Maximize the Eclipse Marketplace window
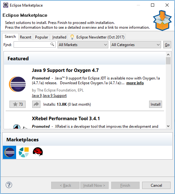This screenshot has height=194, width=175. (x=153, y=5)
